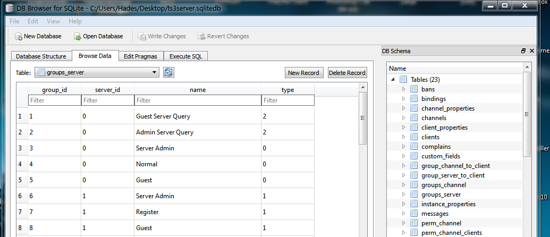Click the bindings table icon

[414, 99]
